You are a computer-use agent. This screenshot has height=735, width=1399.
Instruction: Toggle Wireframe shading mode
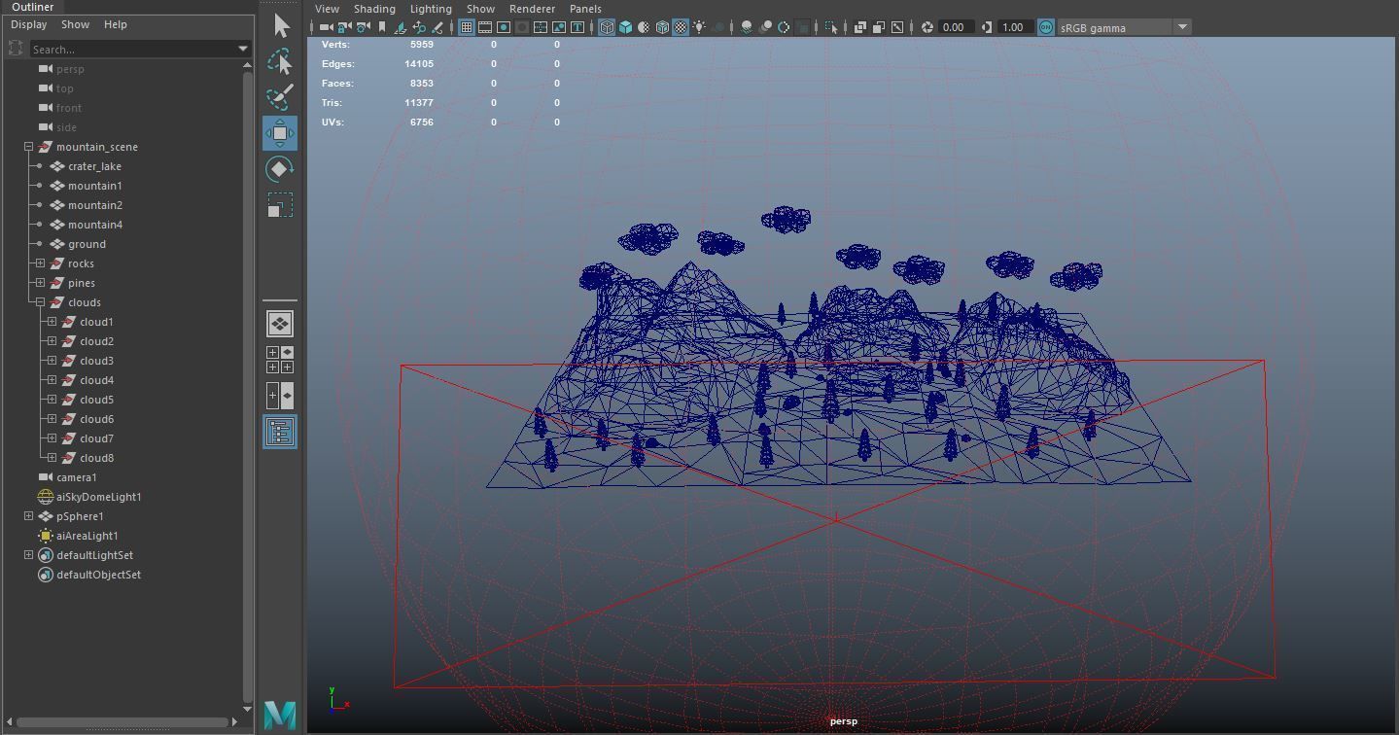pyautogui.click(x=608, y=27)
